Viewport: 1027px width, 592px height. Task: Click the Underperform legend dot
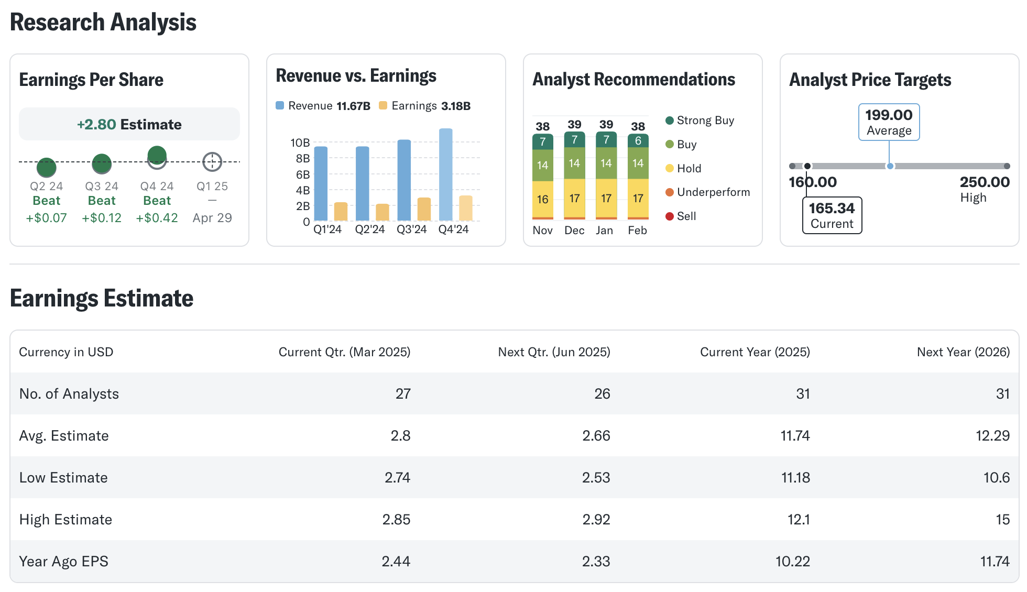[x=669, y=192]
